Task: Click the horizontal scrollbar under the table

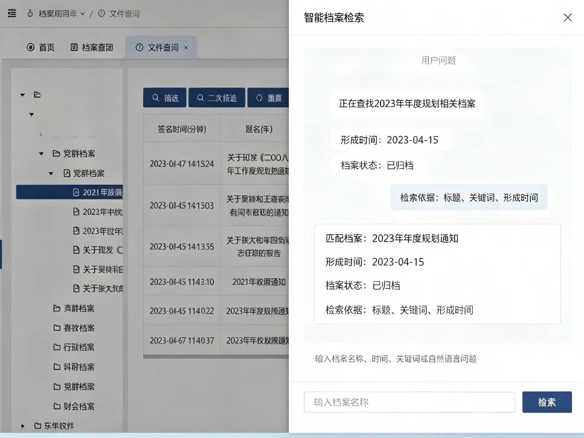Action: (x=216, y=356)
